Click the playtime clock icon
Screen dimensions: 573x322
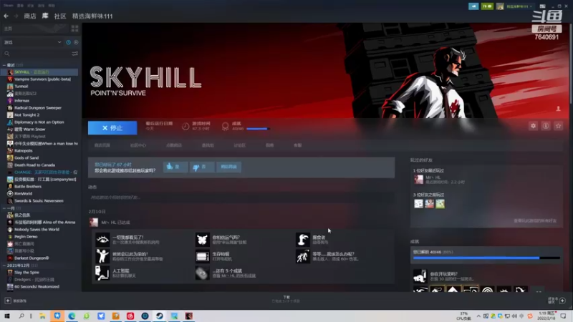tap(186, 127)
